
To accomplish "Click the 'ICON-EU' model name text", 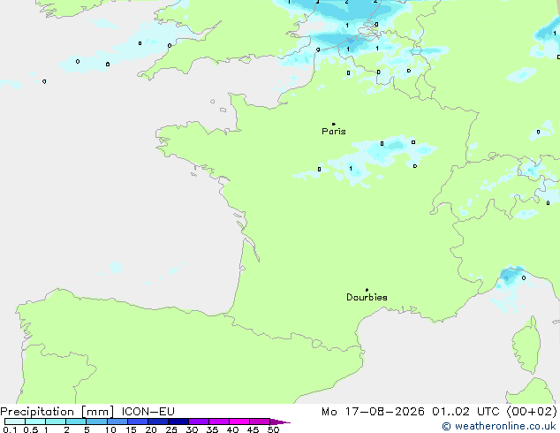I will [x=148, y=412].
